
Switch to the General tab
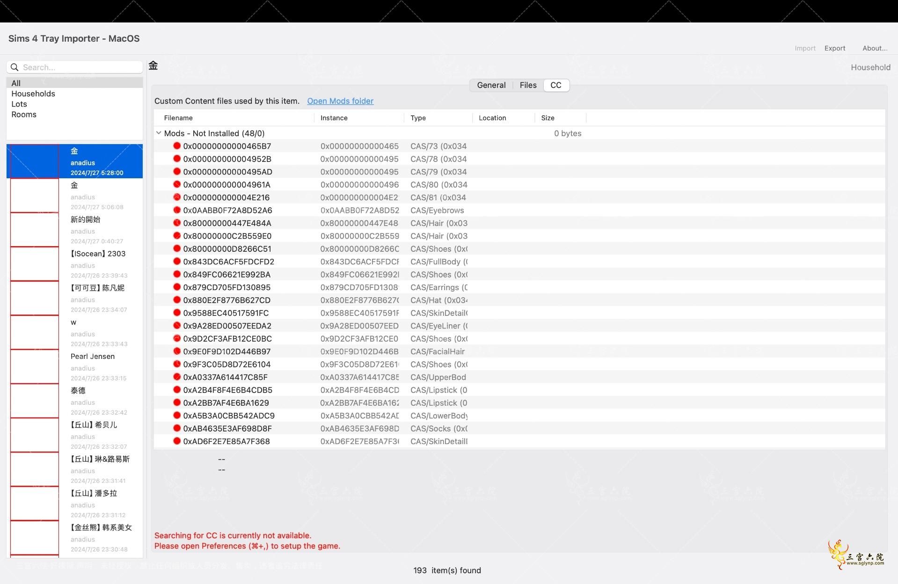tap(491, 85)
